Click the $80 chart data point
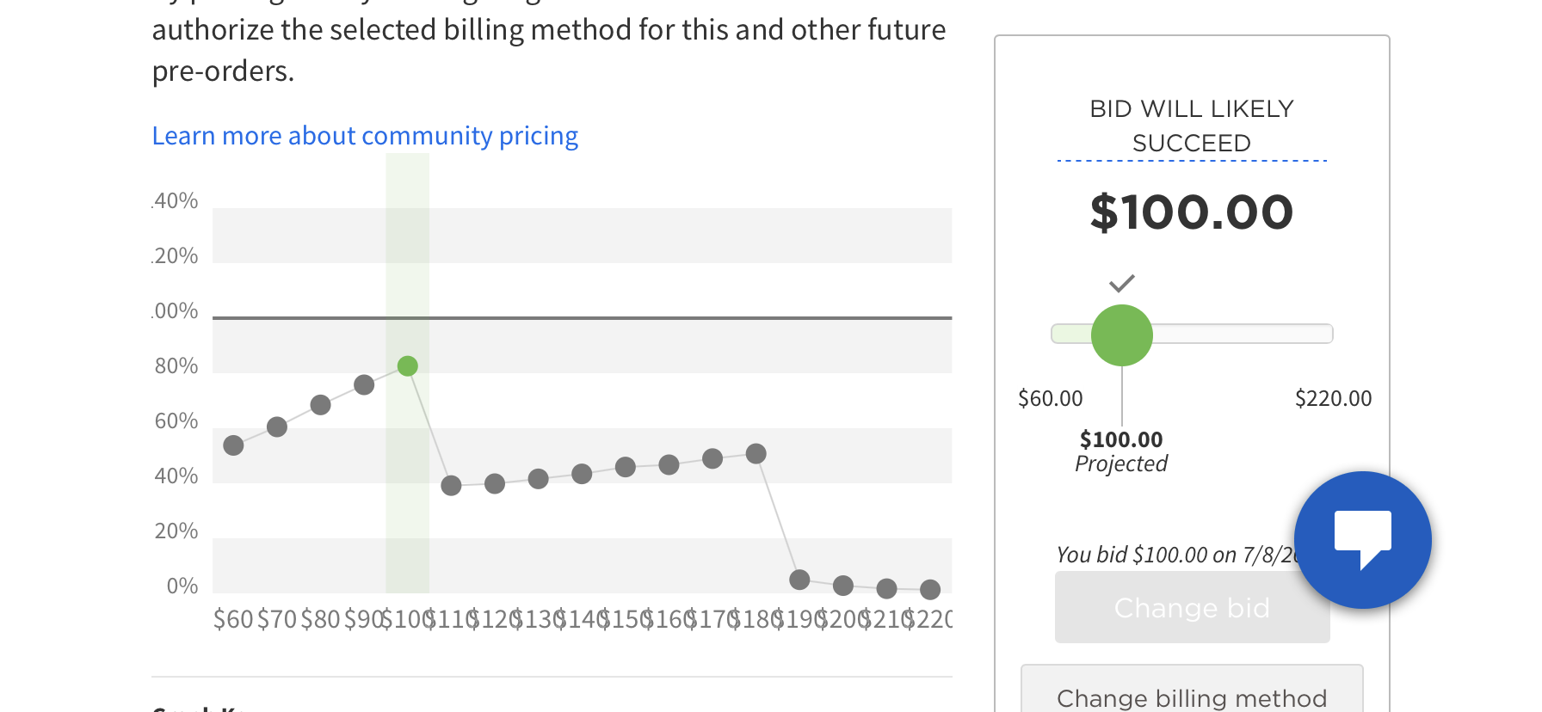This screenshot has height=712, width=1542. click(320, 405)
